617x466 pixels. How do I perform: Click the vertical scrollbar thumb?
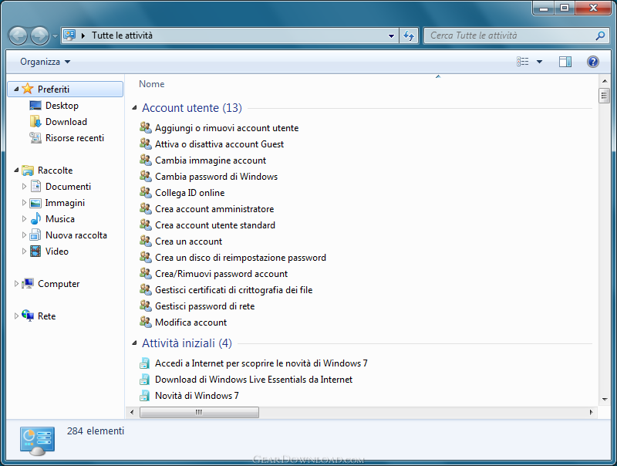[604, 96]
